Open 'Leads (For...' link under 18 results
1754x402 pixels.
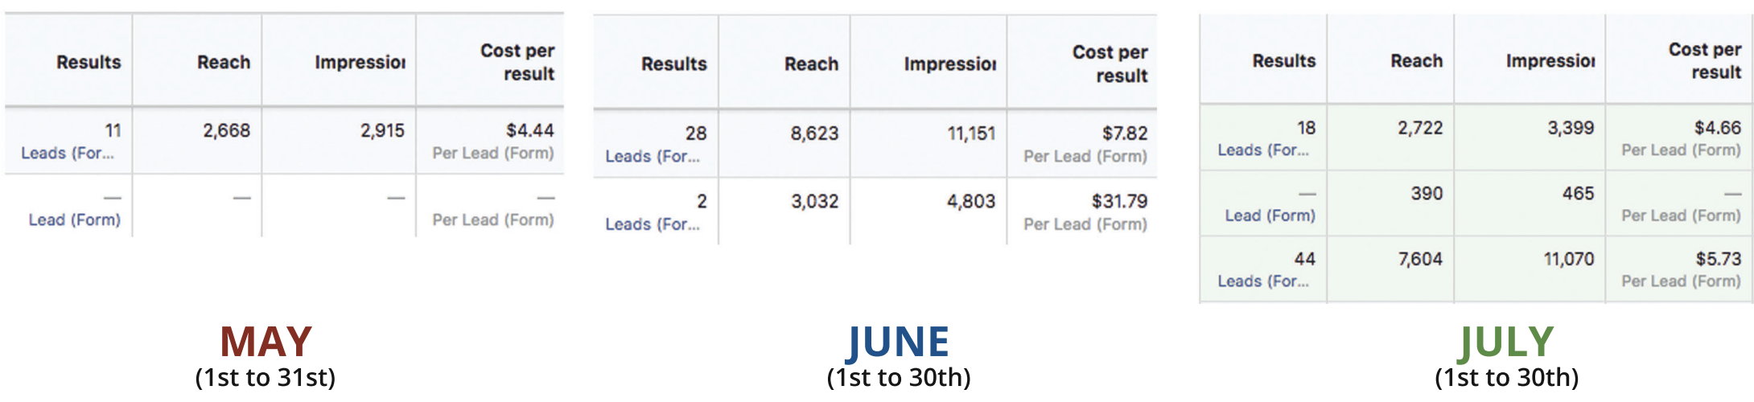1263,150
